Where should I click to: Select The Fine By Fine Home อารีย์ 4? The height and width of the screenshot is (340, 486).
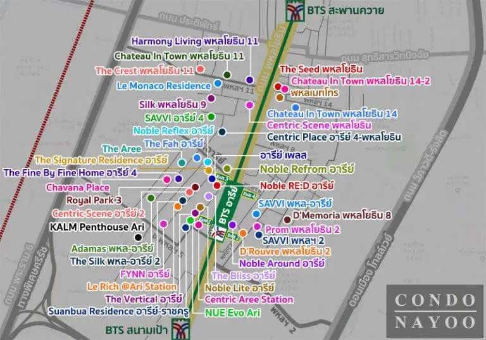(70, 172)
